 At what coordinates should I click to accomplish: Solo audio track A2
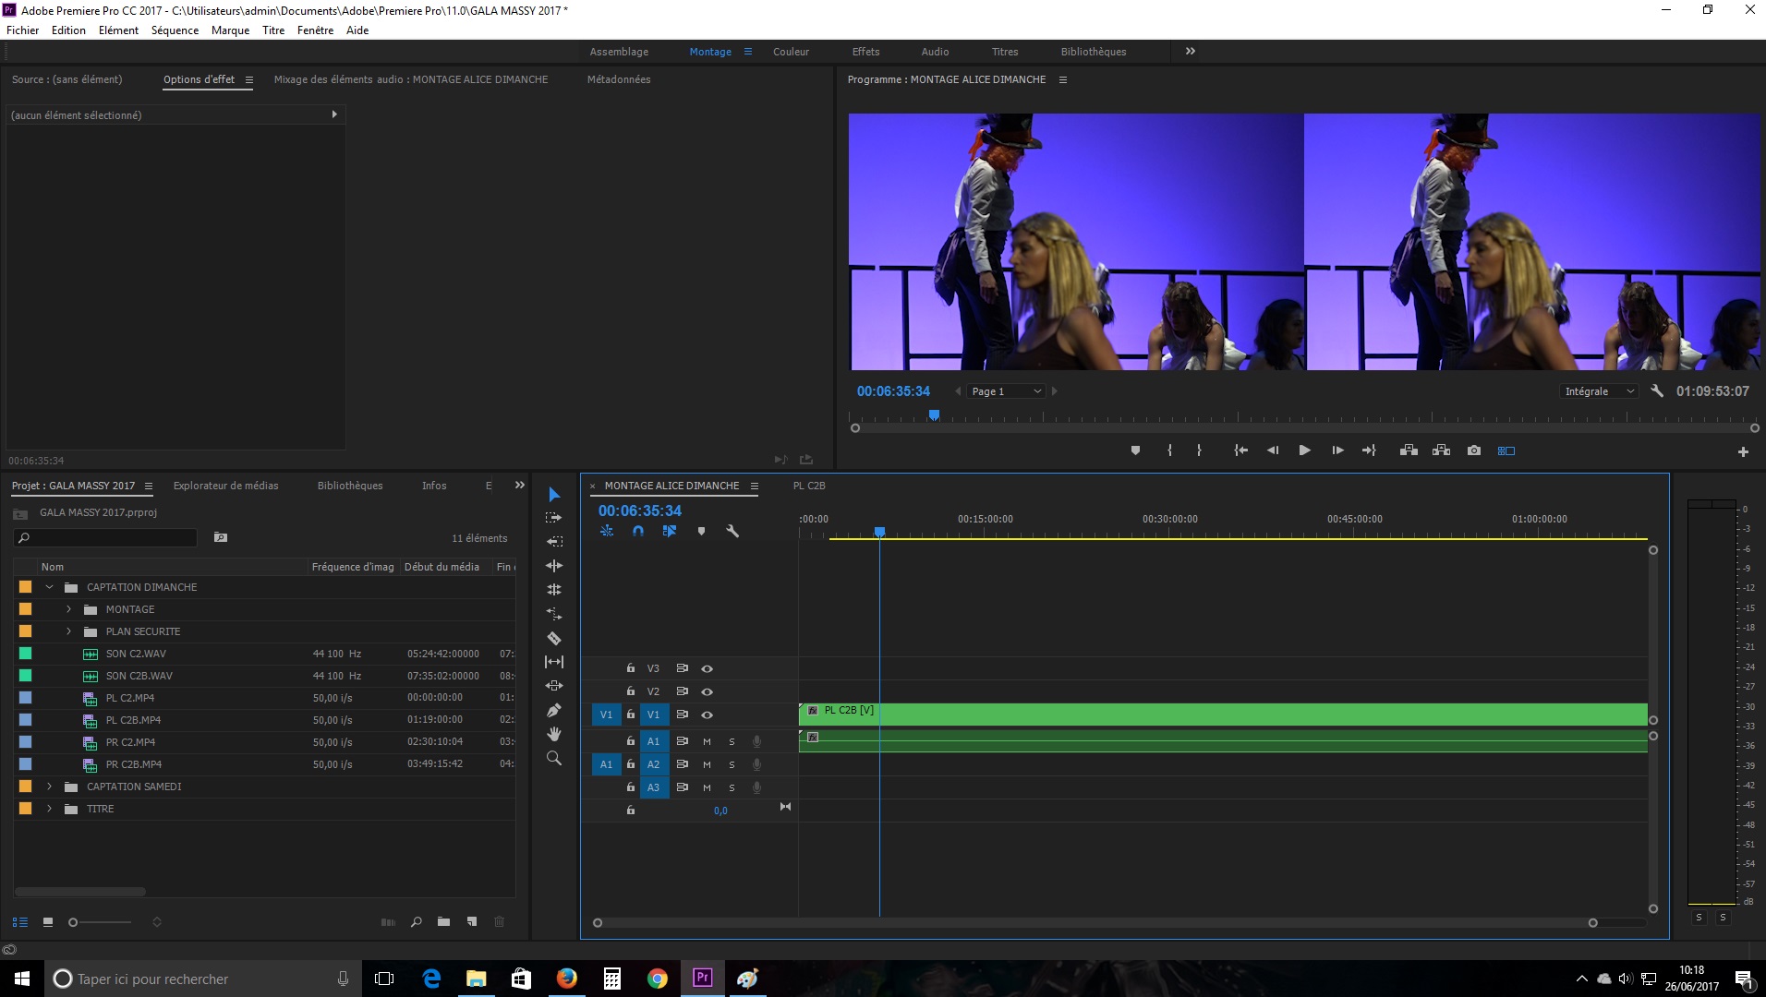pyautogui.click(x=732, y=764)
